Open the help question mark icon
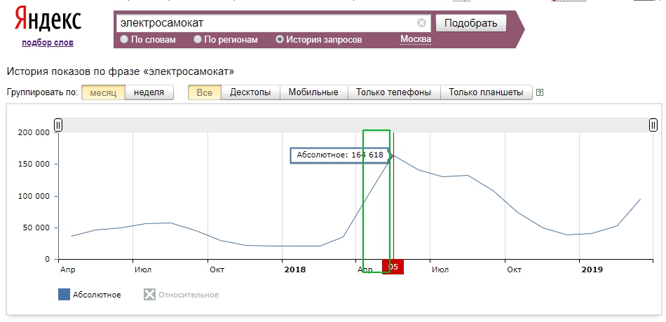This screenshot has height=322, width=666. click(x=539, y=92)
